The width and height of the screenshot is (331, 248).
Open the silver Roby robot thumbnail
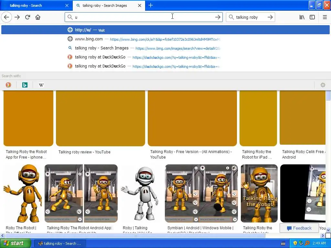coord(140,193)
